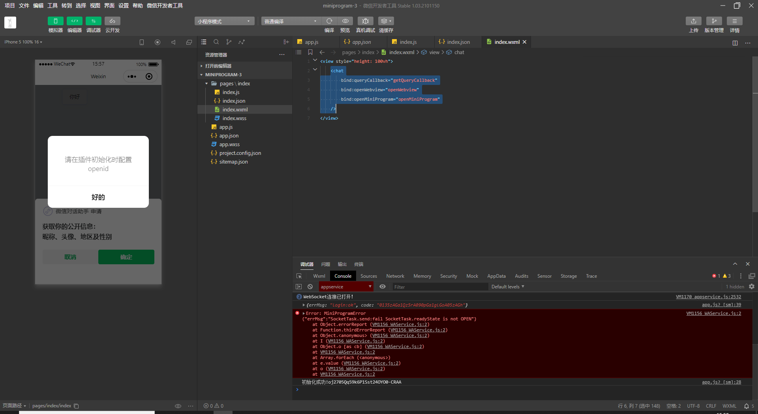Toggle simulator device rotation icon
Screen dimensions: 758x414
(x=142, y=42)
